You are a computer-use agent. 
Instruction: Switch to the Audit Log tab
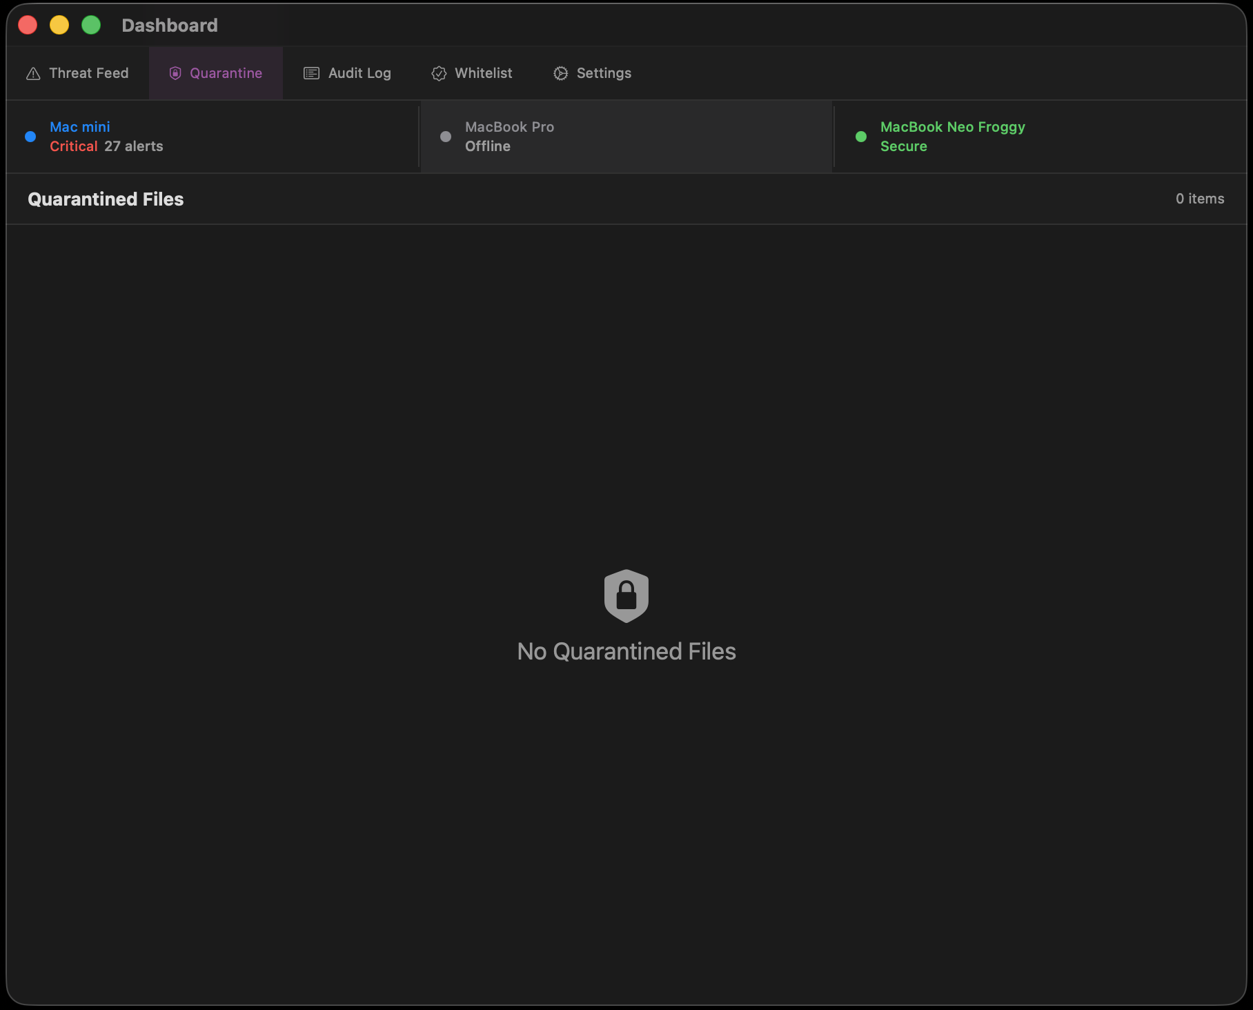347,73
